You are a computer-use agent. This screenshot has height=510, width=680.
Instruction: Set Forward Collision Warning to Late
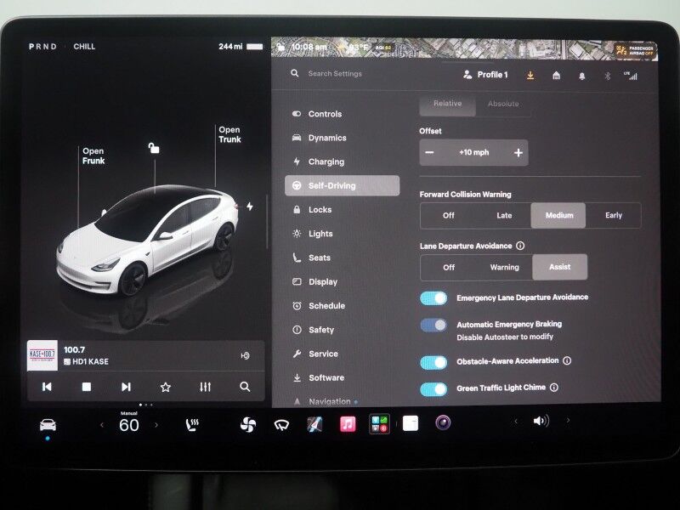click(x=504, y=216)
